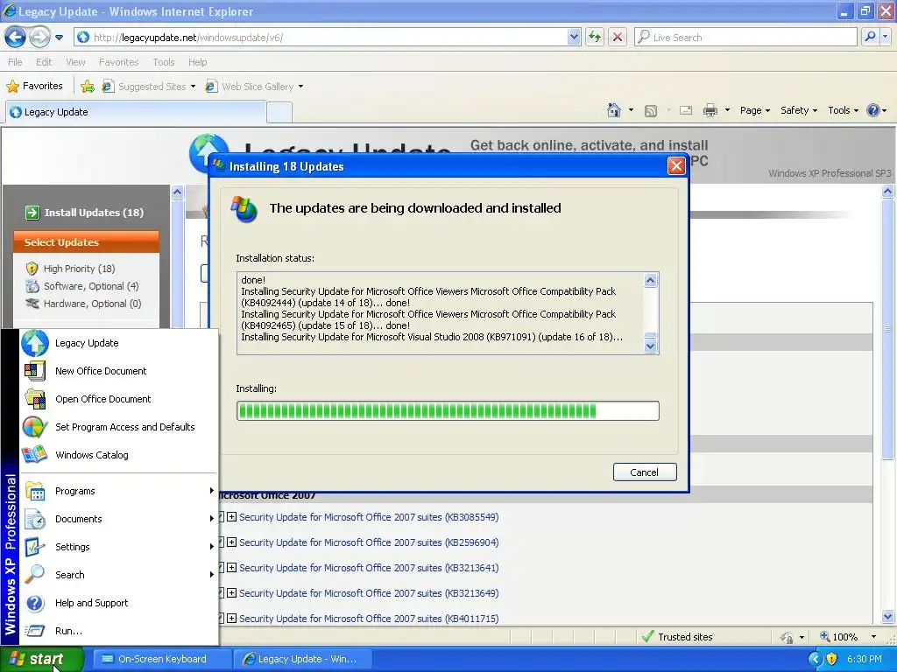The image size is (897, 672).
Task: Switch to On-Screen Keyboard taskbar button
Action: (162, 659)
